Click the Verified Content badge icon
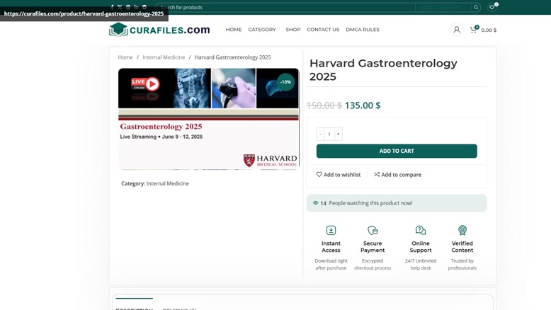The image size is (551, 310). [x=462, y=230]
